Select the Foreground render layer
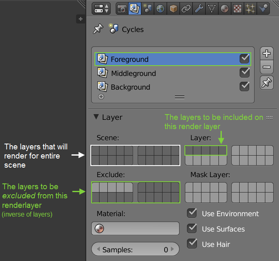Screen dimensions: 279x261 (x=173, y=59)
